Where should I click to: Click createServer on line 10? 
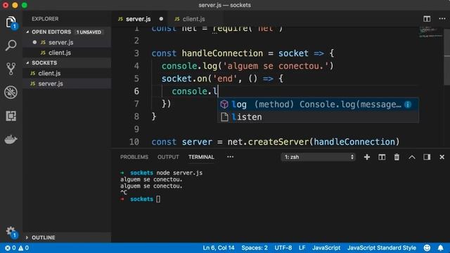tap(278, 142)
